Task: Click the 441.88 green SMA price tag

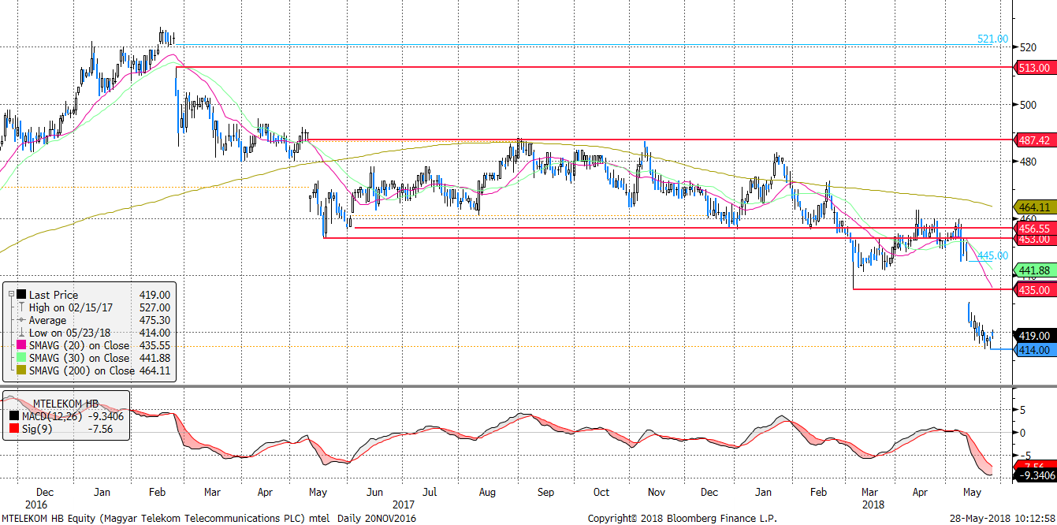Action: coord(1034,270)
